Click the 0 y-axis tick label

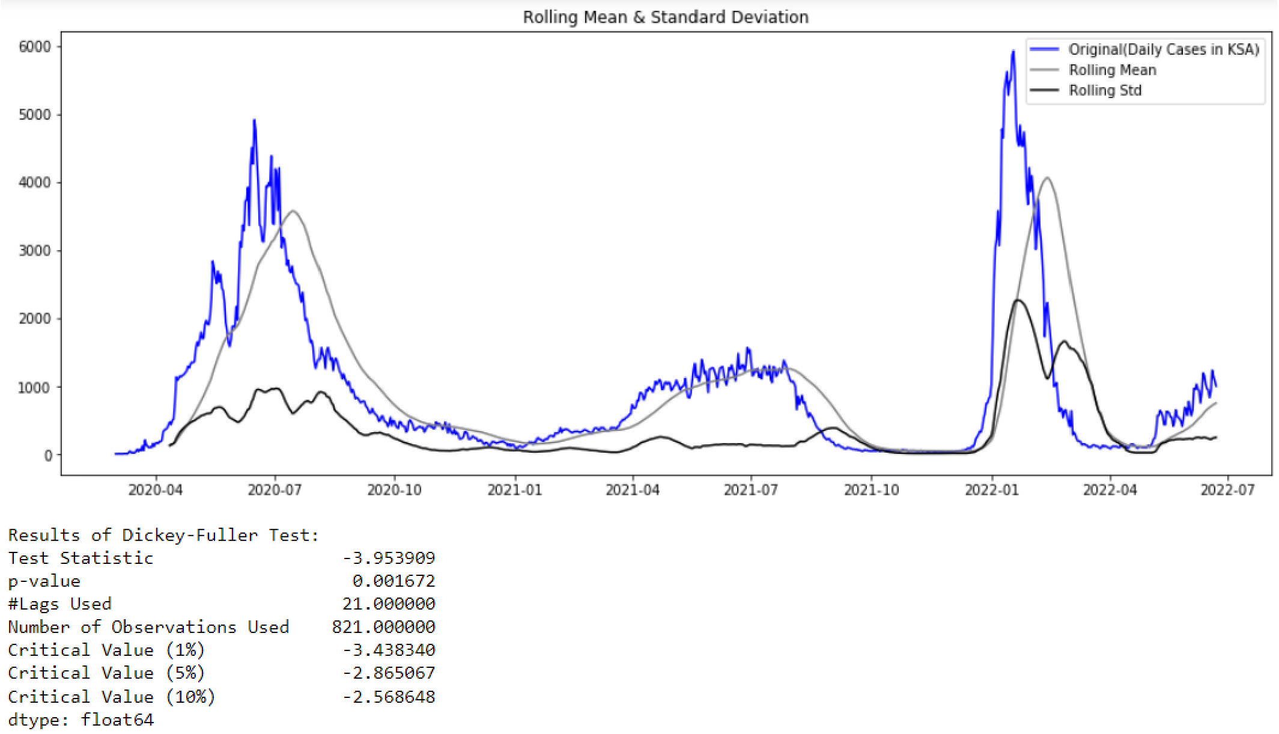(48, 456)
